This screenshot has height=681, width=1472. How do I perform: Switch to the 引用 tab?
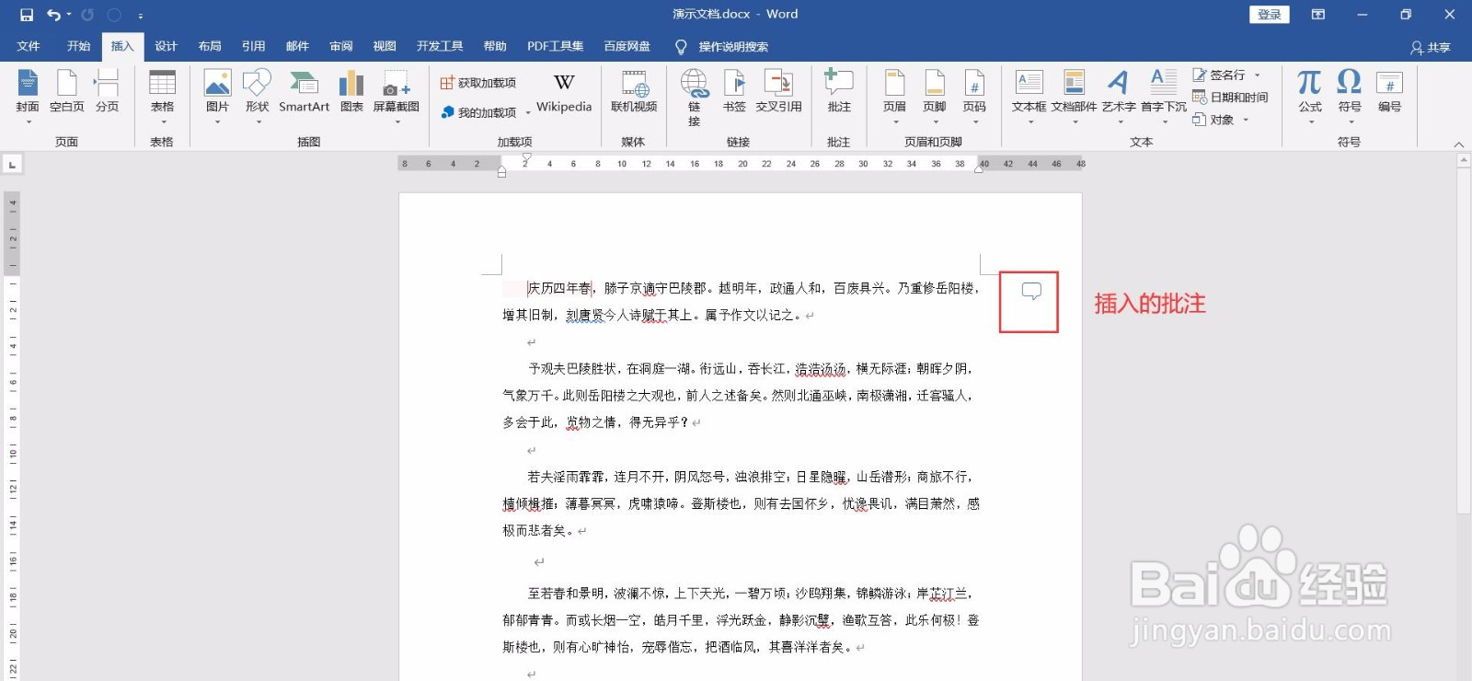pos(253,46)
